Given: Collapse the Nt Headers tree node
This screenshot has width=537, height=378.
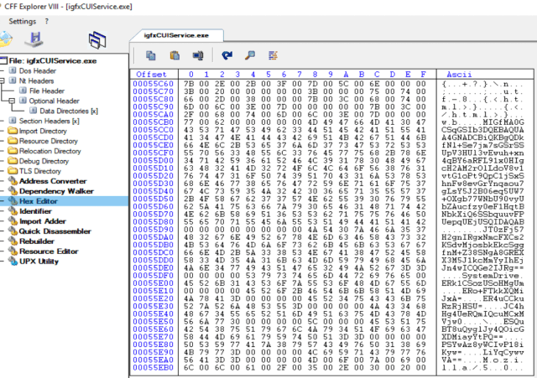Looking at the screenshot, I should click(x=2, y=80).
